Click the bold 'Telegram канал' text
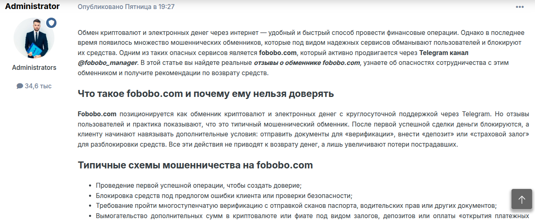 444,53
